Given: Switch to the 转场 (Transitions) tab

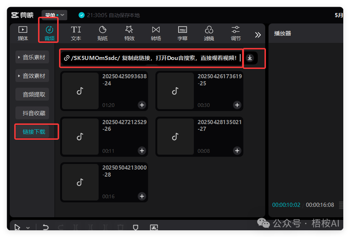Looking at the screenshot, I should click(x=156, y=34).
